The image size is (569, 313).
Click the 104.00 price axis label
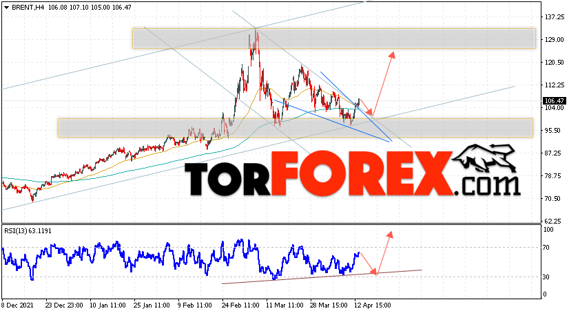[x=554, y=107]
